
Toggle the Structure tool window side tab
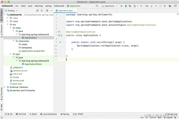tap(2, 29)
